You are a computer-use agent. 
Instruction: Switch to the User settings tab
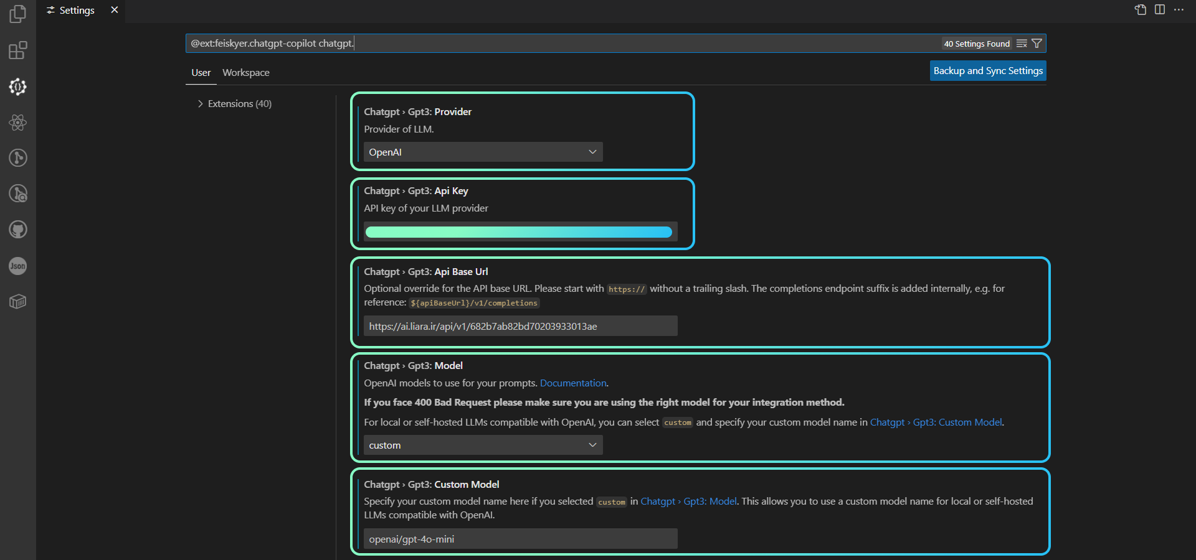tap(201, 73)
